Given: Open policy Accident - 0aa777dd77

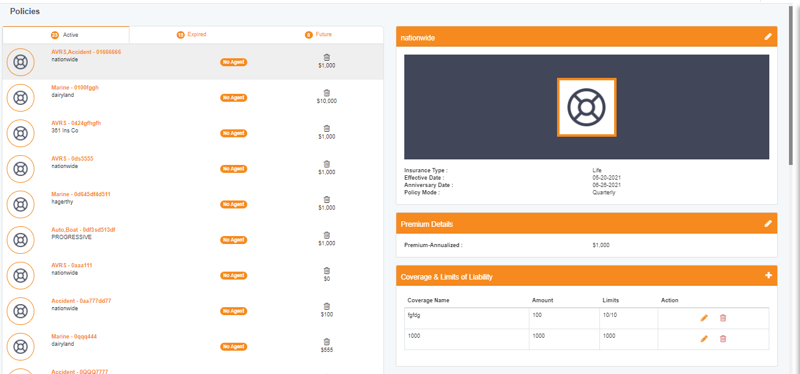Looking at the screenshot, I should 81,301.
